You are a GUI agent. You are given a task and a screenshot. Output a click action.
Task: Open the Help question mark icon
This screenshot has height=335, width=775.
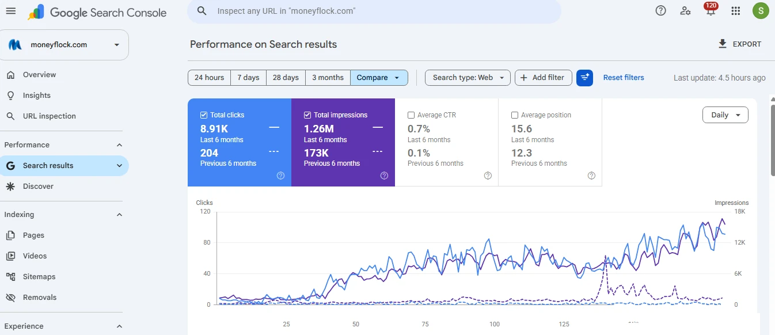(661, 10)
